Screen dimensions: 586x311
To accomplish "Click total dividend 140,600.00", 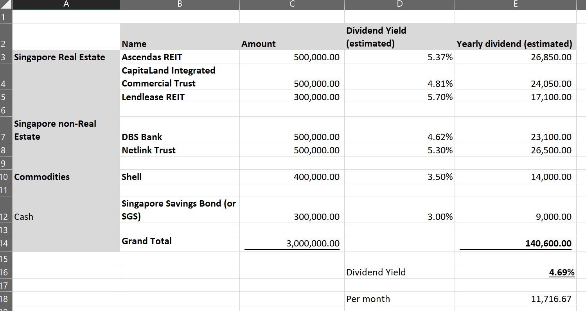I will coord(515,244).
